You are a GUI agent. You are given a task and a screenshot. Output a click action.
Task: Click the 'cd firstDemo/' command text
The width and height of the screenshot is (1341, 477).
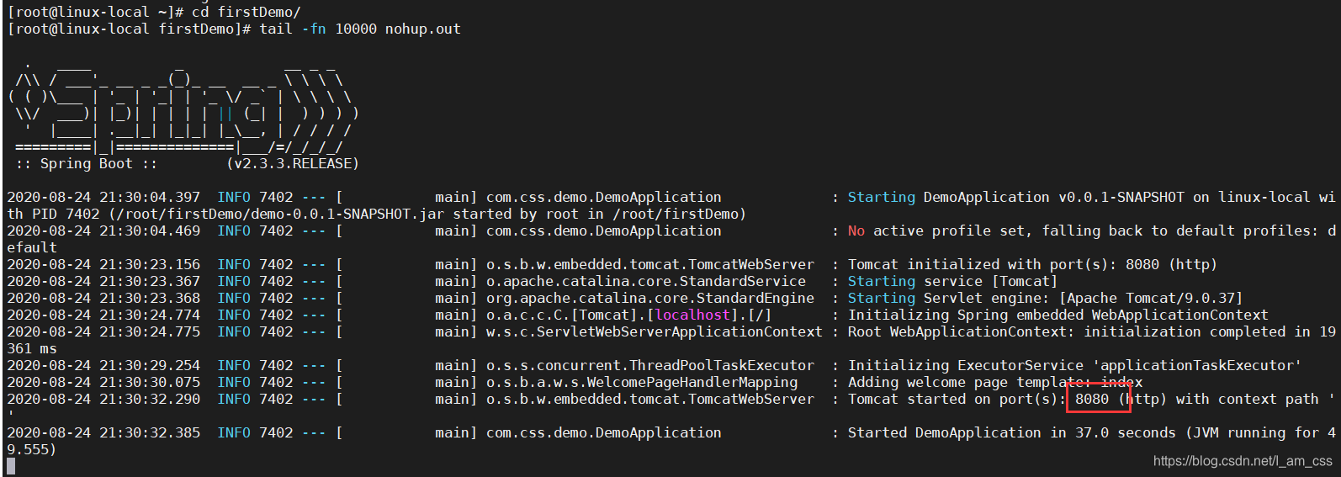246,12
